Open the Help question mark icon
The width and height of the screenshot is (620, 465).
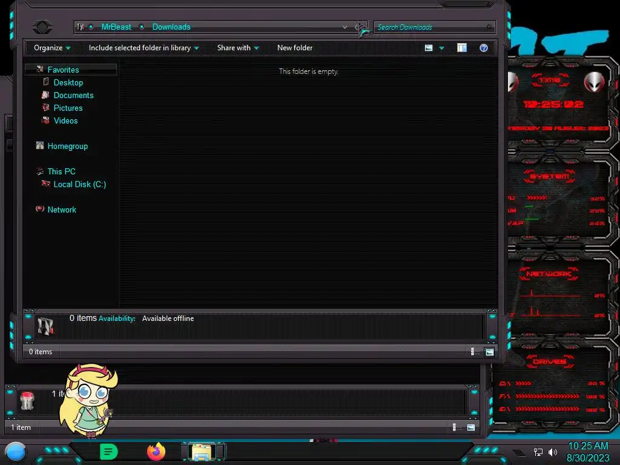pos(484,48)
